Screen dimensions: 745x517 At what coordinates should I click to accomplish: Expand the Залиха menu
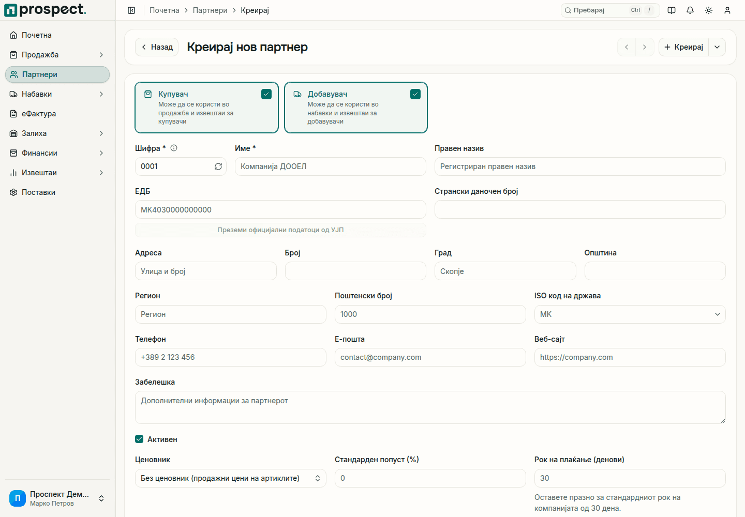click(57, 133)
